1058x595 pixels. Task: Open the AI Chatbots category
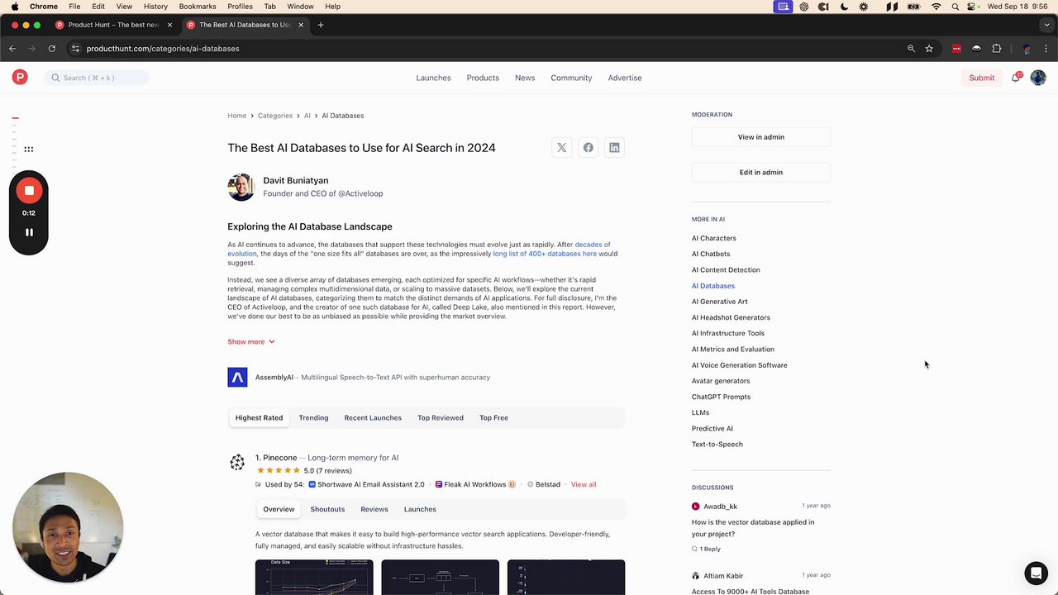coord(711,255)
